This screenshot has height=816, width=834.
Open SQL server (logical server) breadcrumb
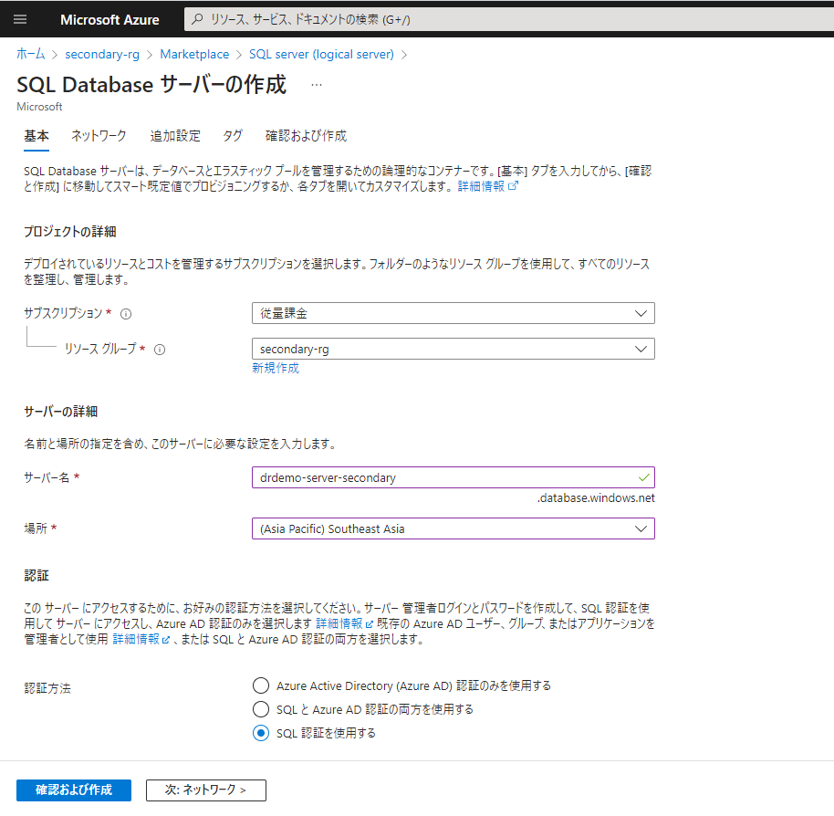(x=321, y=54)
